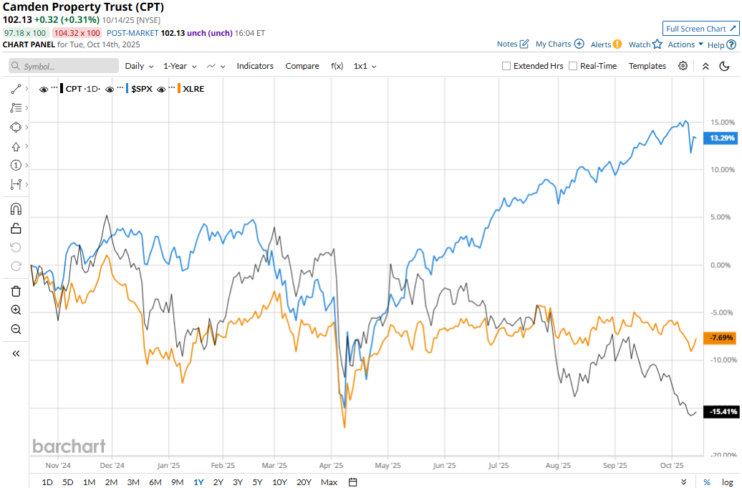Switch to dark mode moon icon
742x488 pixels.
[x=725, y=66]
